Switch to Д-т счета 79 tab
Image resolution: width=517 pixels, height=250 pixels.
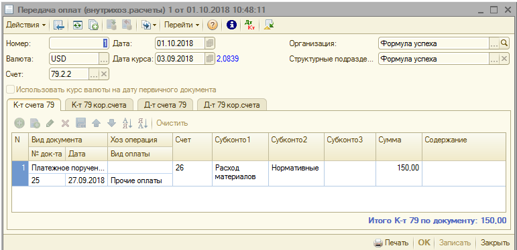(x=165, y=105)
